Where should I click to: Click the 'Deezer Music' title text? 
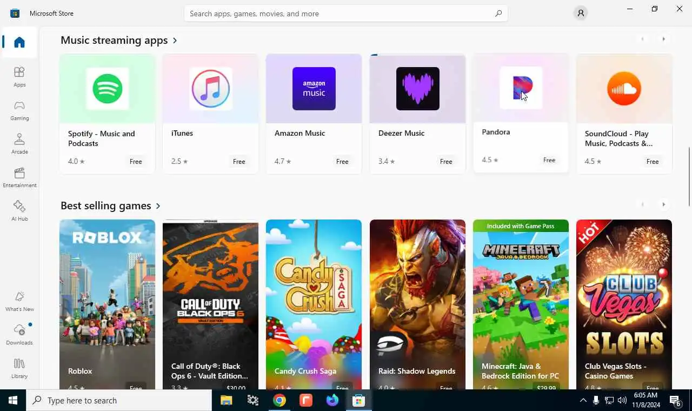[x=401, y=133]
